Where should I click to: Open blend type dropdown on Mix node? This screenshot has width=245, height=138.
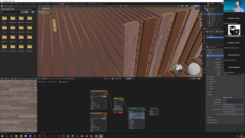point(118,104)
